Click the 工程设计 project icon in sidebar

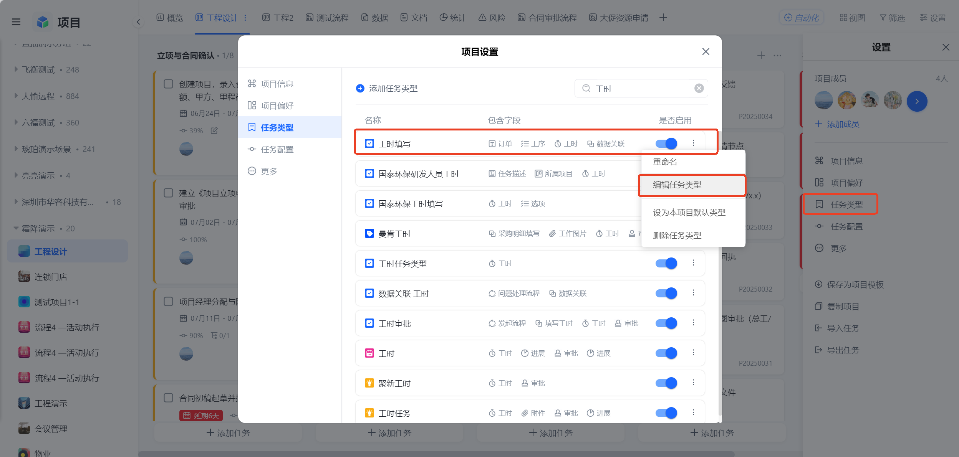pos(24,251)
